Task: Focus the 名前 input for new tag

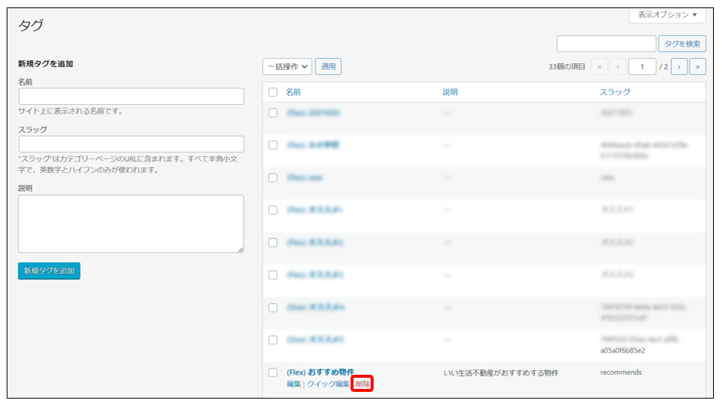Action: point(131,97)
